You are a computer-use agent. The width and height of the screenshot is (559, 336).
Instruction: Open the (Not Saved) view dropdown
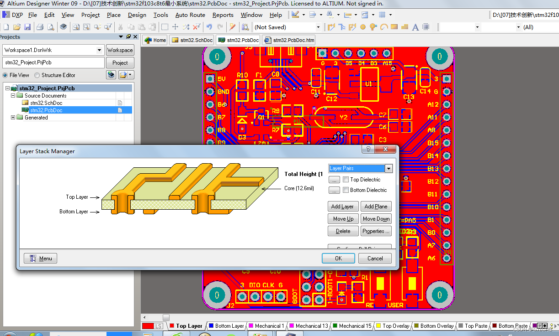tap(318, 27)
